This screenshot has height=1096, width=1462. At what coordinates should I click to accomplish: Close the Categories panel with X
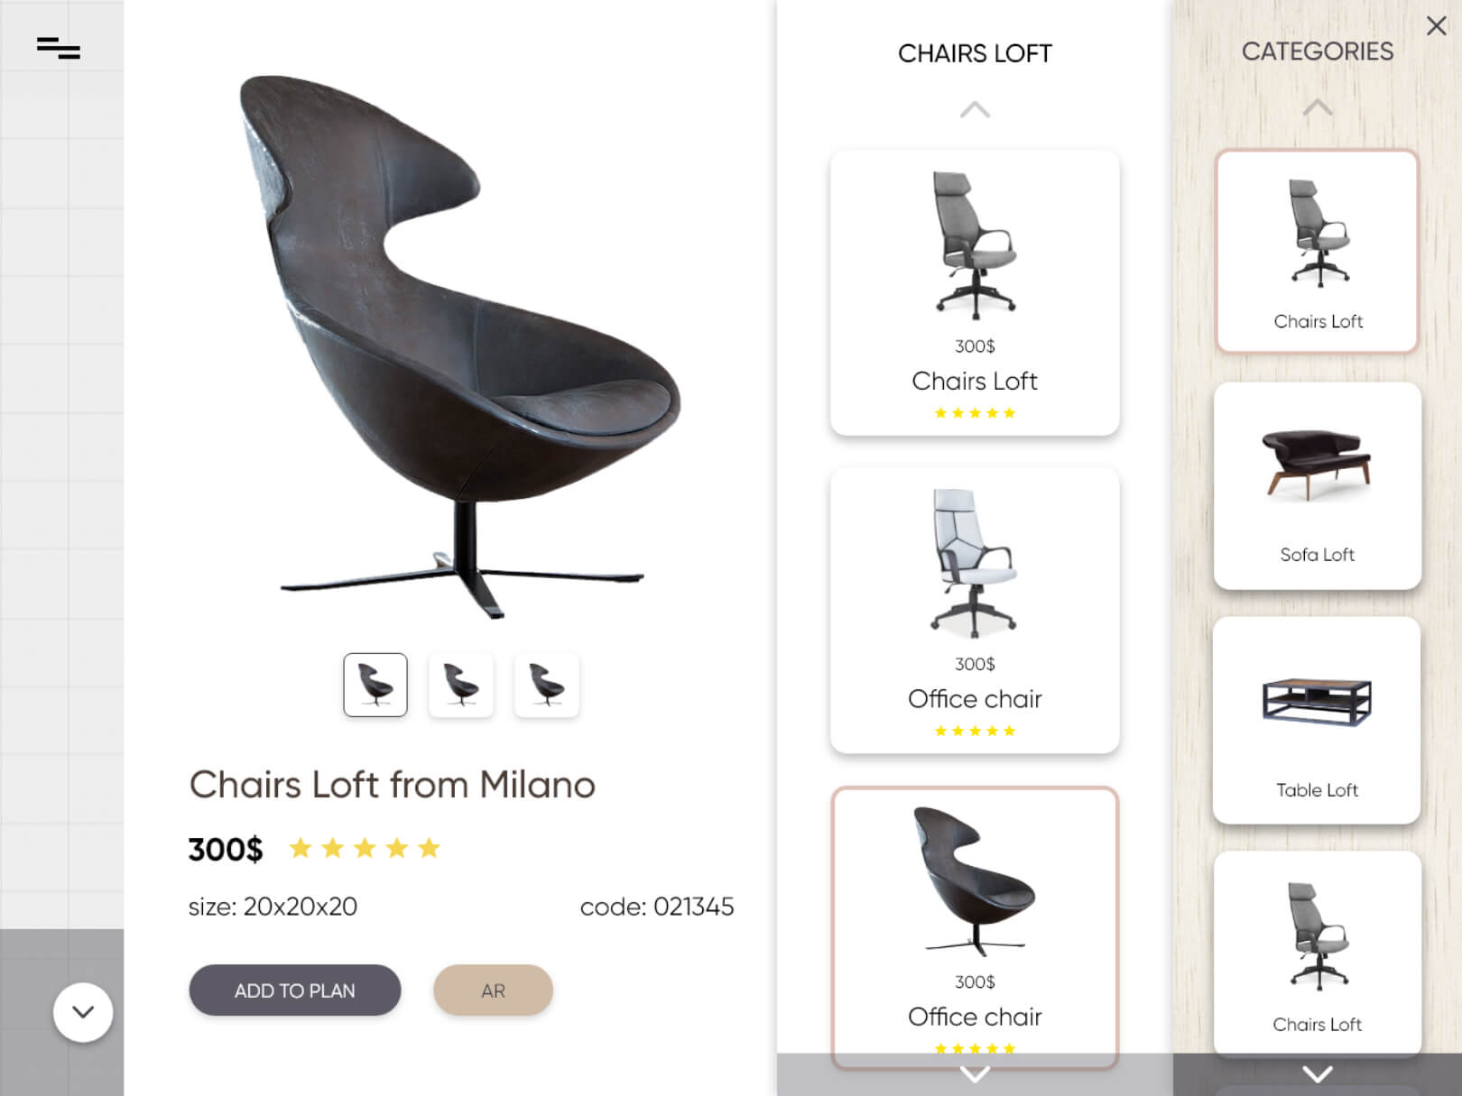1436,25
